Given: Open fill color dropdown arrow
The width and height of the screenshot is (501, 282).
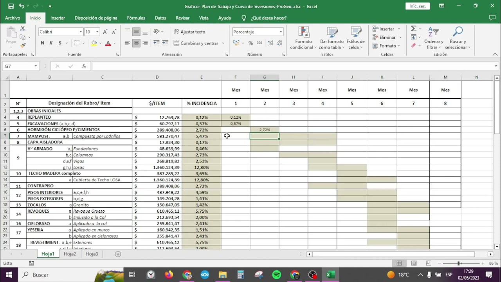Looking at the screenshot, I should tap(100, 43).
